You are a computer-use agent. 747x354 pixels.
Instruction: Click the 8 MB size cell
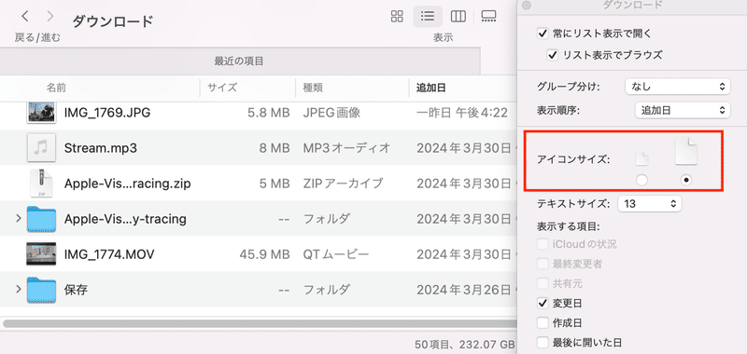(x=275, y=148)
